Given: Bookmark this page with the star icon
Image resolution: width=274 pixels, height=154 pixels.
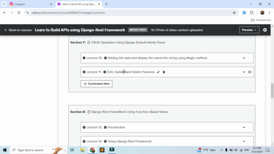Looking at the screenshot, I should 234,12.
